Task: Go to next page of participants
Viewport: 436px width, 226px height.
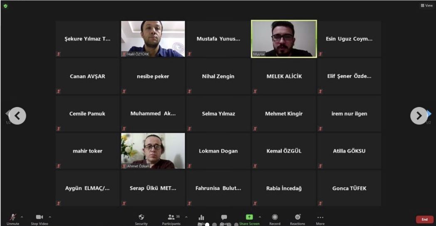Action: pos(419,116)
